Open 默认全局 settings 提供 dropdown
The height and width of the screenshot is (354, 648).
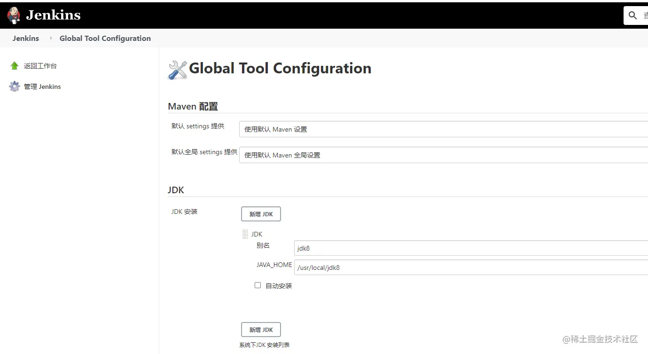point(444,155)
